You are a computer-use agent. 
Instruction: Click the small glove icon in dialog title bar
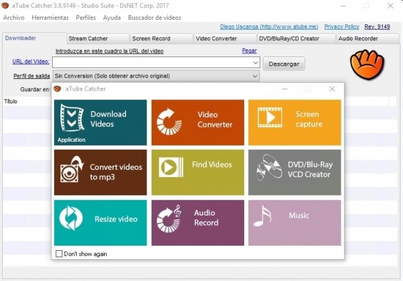(x=57, y=89)
